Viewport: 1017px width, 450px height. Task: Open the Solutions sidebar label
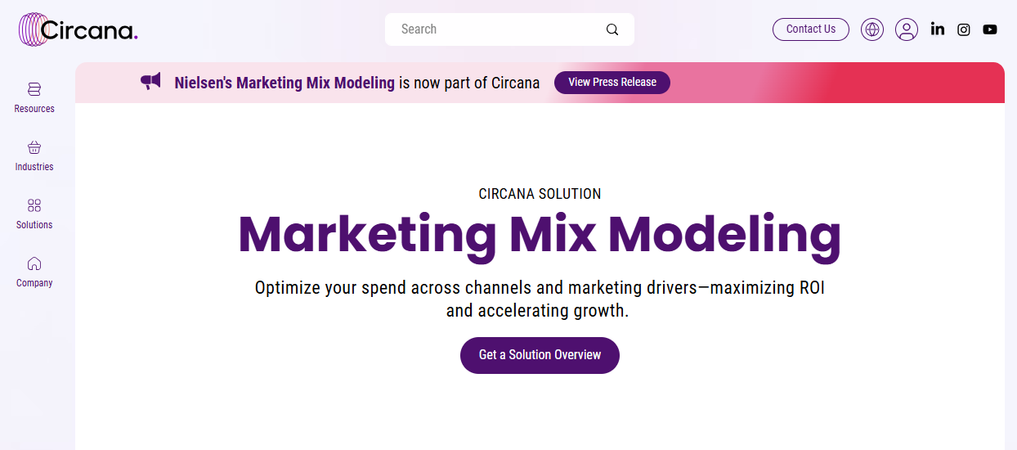pos(34,225)
